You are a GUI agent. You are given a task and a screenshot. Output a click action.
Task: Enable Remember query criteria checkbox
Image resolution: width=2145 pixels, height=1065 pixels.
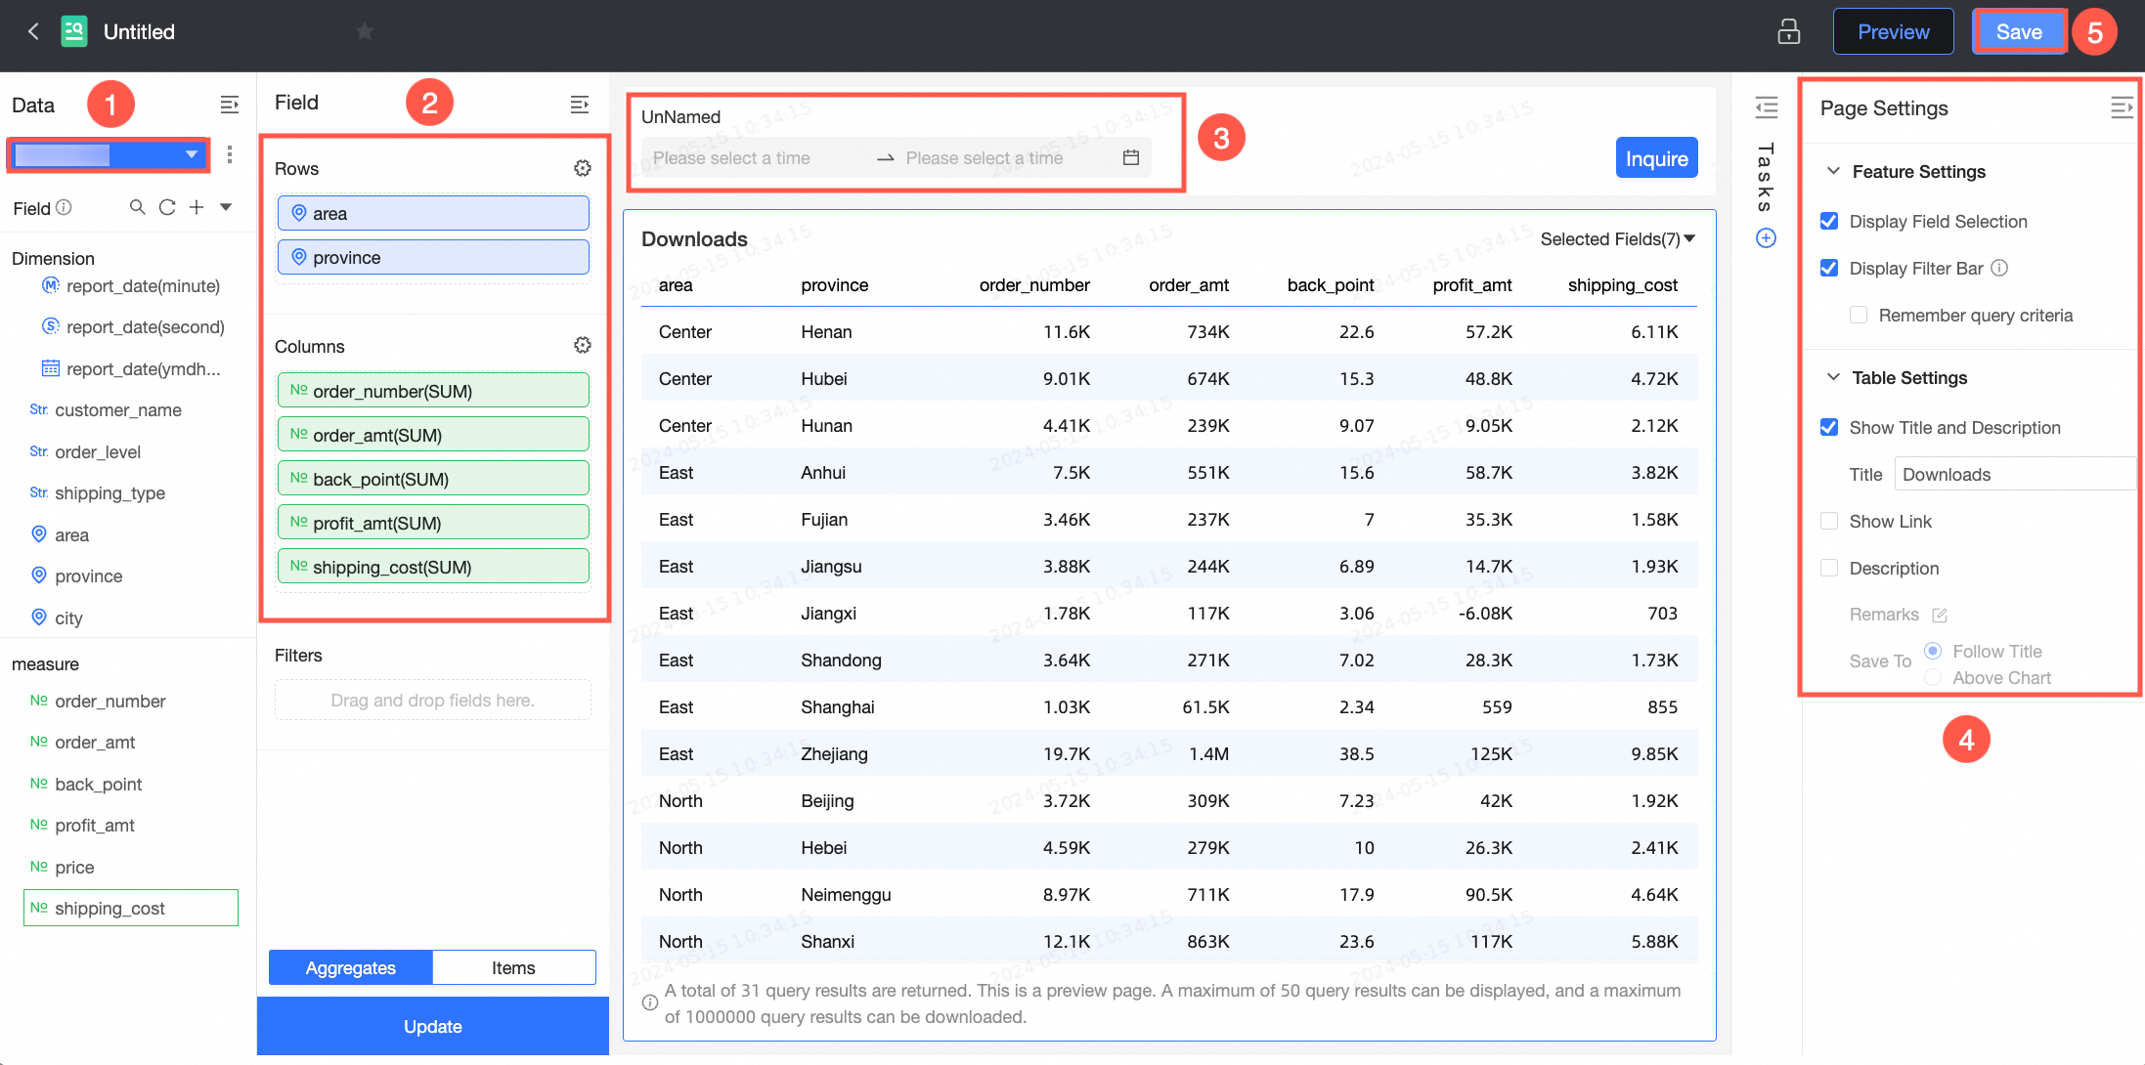pyautogui.click(x=1859, y=315)
